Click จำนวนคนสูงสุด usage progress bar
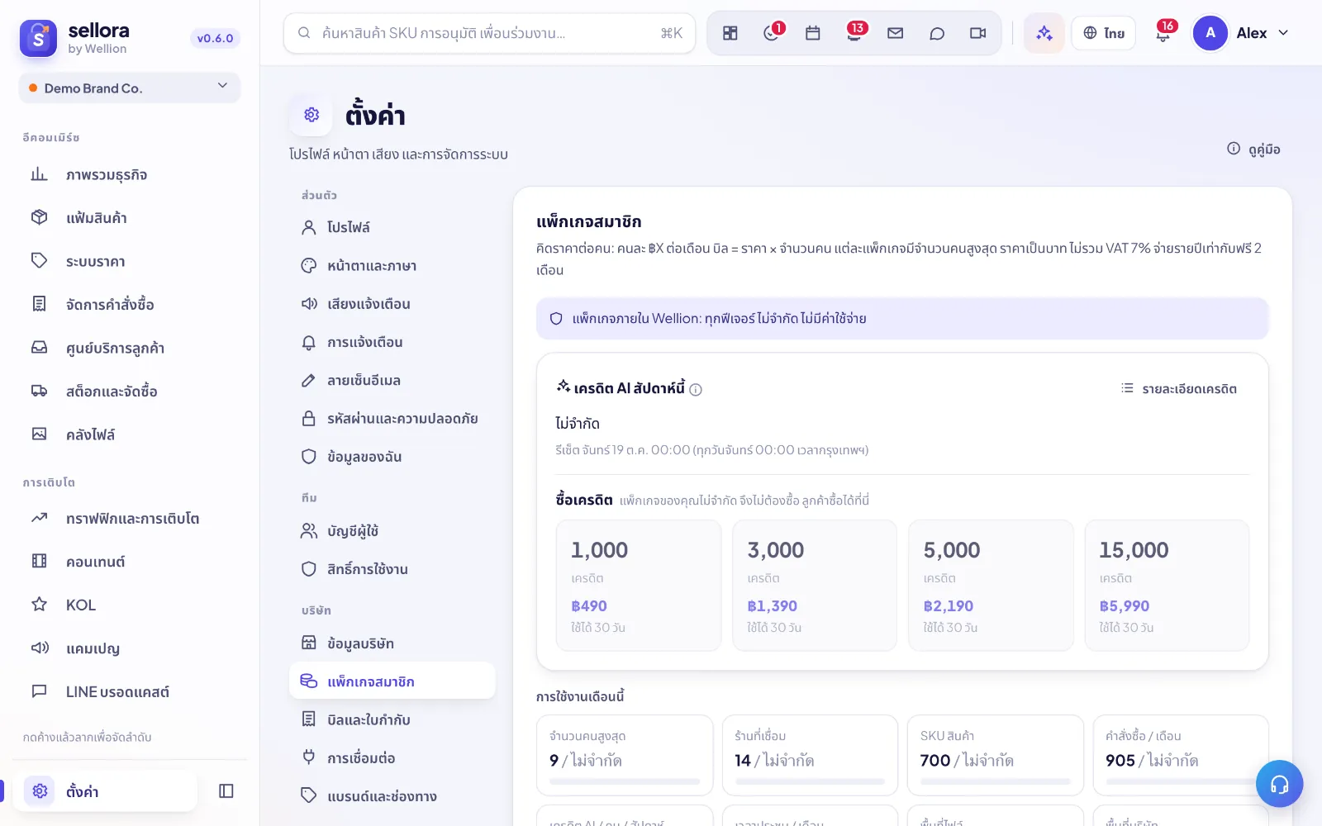The width and height of the screenshot is (1322, 826). pos(625,781)
